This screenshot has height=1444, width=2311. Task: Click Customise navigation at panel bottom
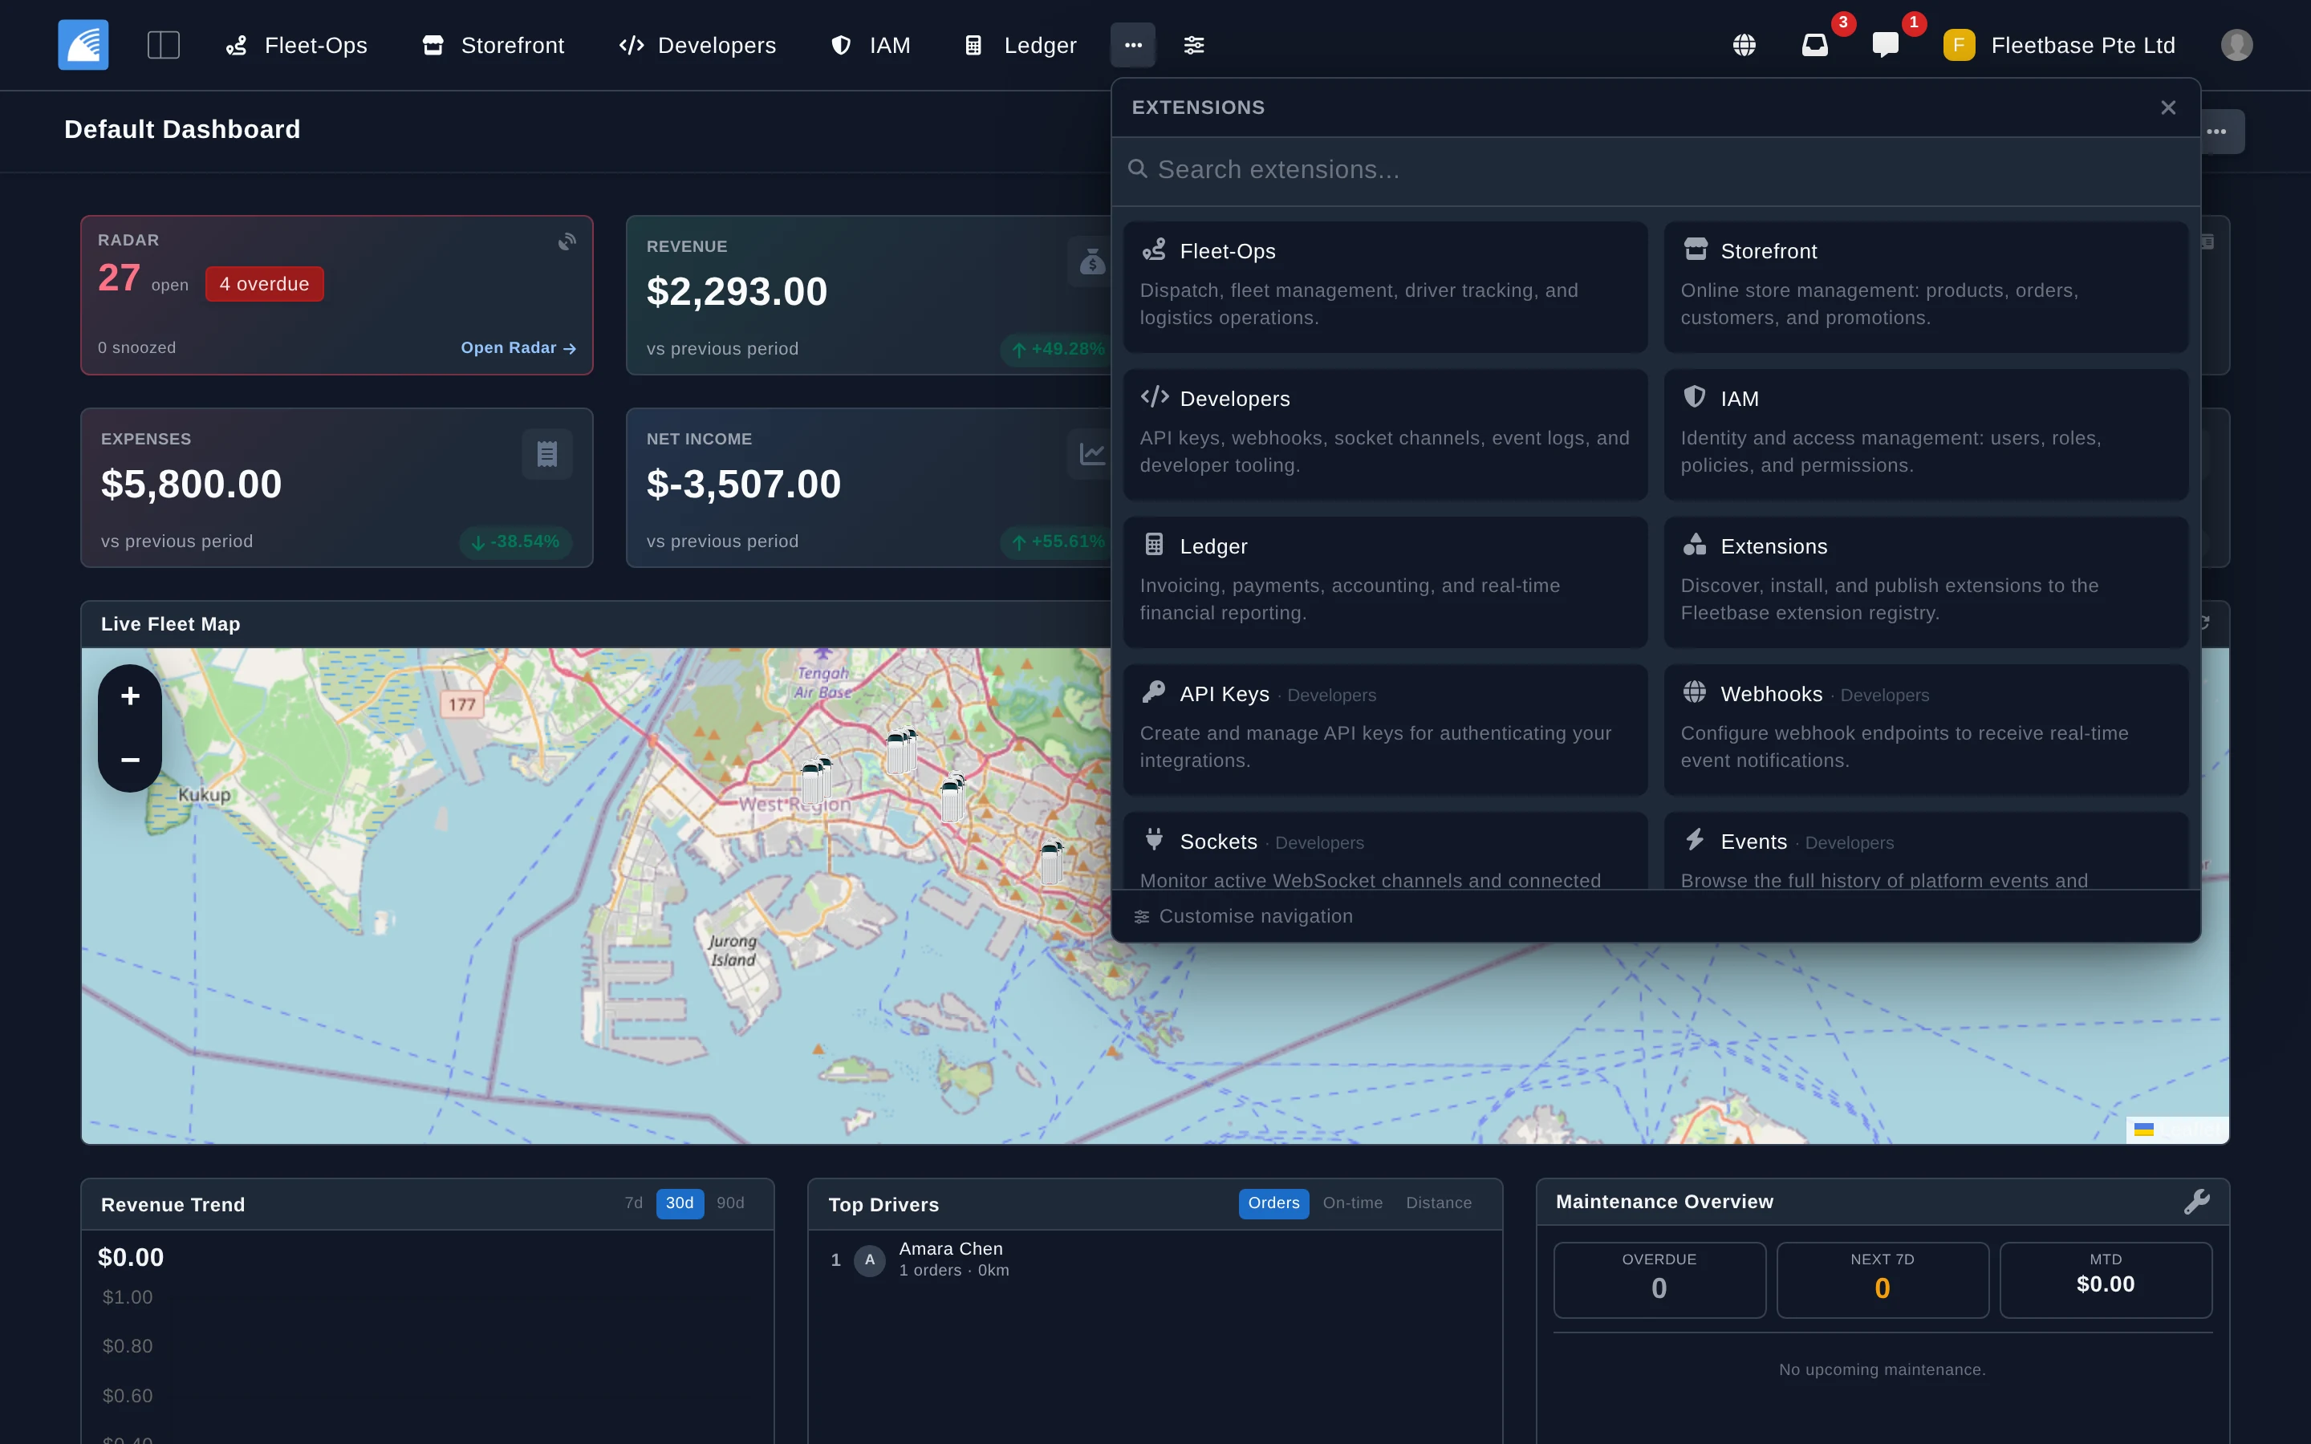(x=1243, y=916)
